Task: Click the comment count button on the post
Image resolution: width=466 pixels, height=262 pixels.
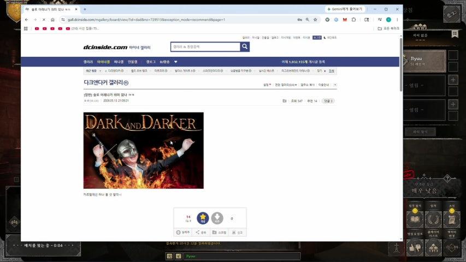Action: tap(328, 101)
